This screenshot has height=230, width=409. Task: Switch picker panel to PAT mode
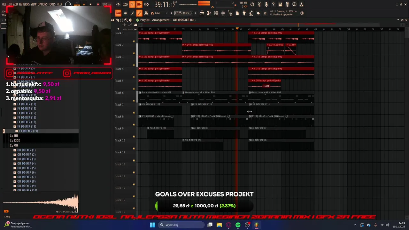(135, 29)
